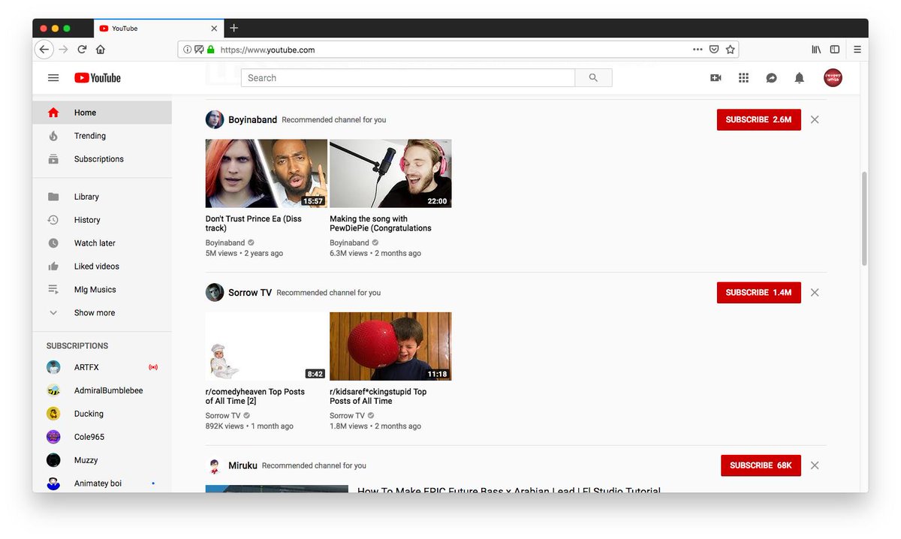Open Firefox application menu
The height and width of the screenshot is (539, 901).
(x=857, y=50)
